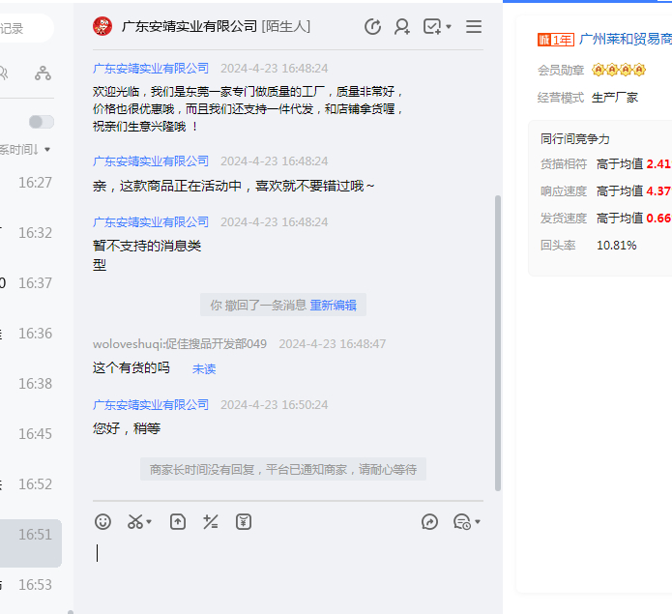Click the task checkbox-plus icon in header

[432, 26]
